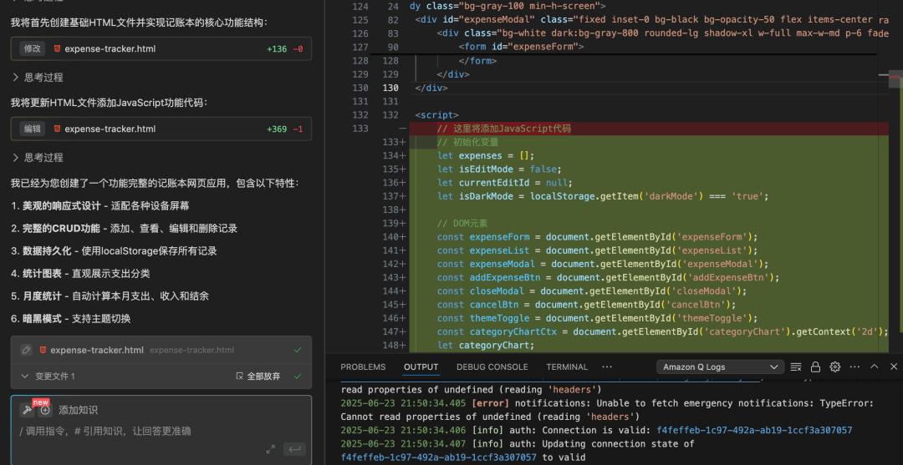Open the DEBUG CONSOLE tab
Image resolution: width=903 pixels, height=465 pixels.
click(x=492, y=366)
